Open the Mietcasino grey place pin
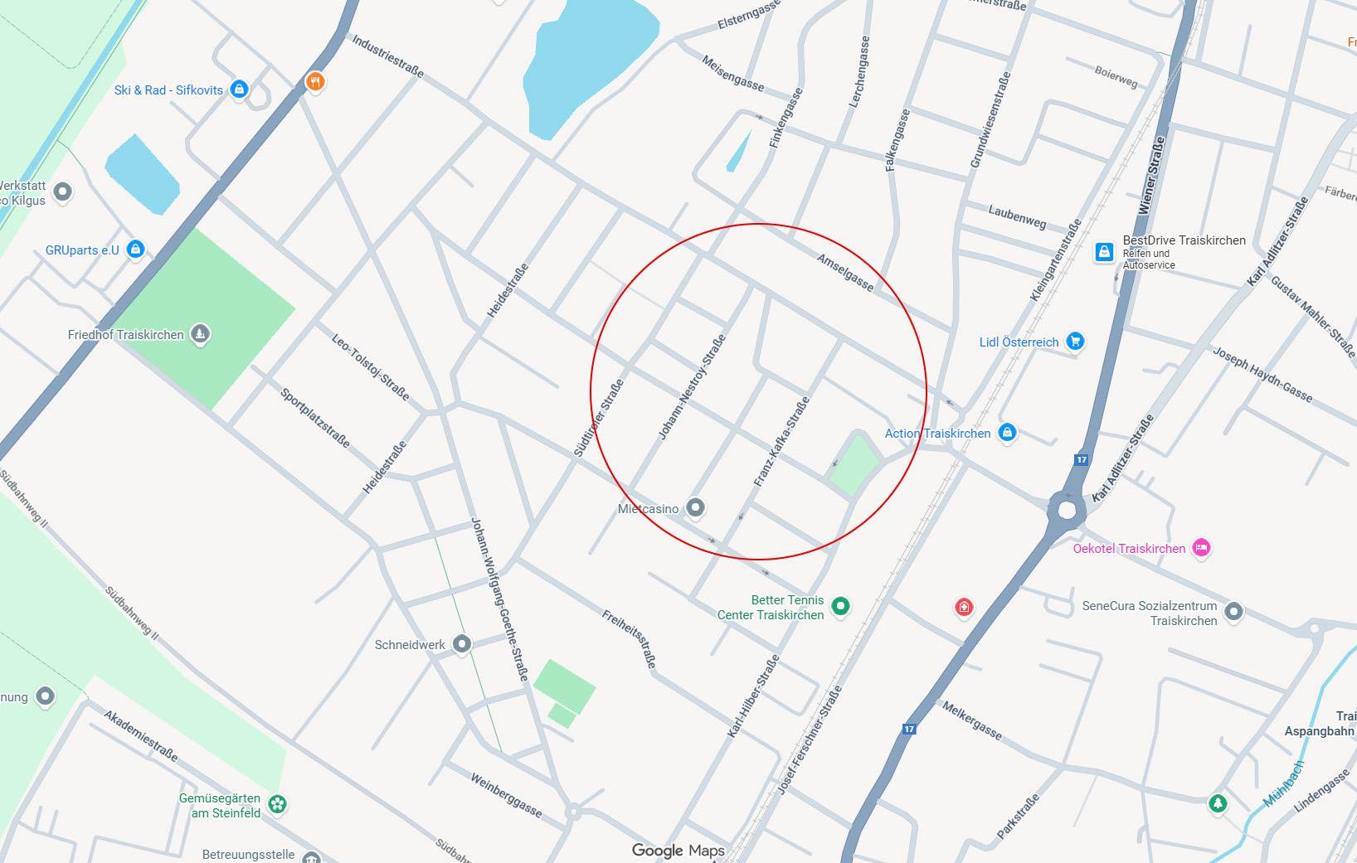This screenshot has height=863, width=1357. coord(696,508)
